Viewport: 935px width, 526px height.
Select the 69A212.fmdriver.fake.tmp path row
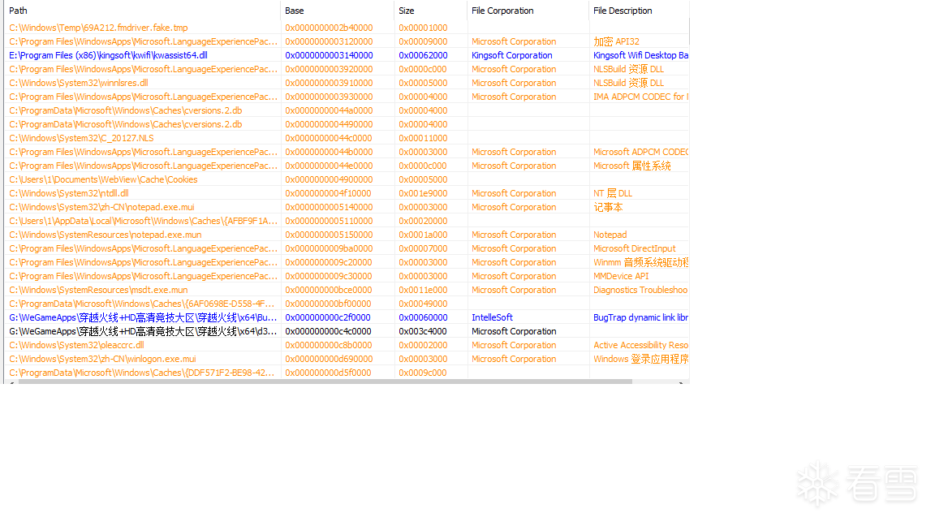(98, 28)
